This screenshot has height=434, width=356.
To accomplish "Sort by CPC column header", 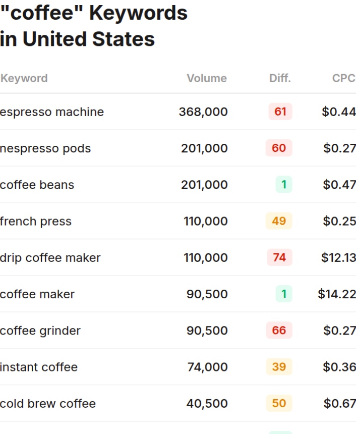I will coord(343,78).
